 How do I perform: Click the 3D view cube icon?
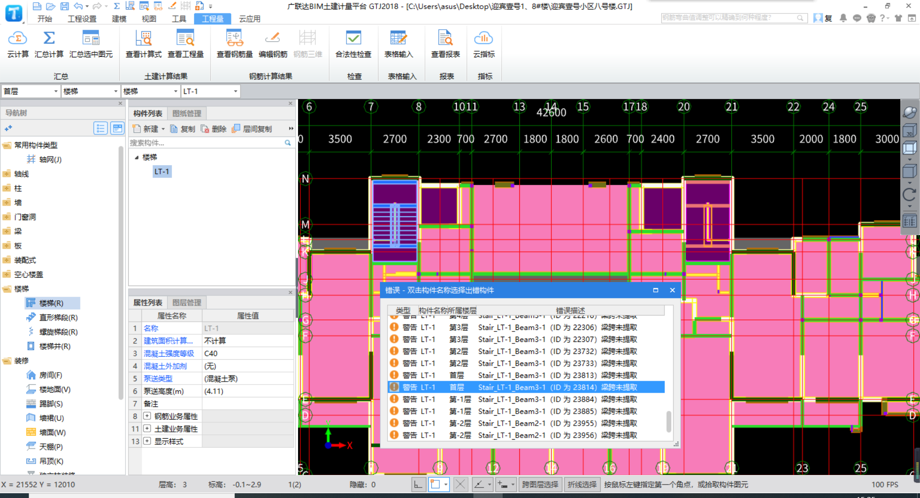click(909, 131)
